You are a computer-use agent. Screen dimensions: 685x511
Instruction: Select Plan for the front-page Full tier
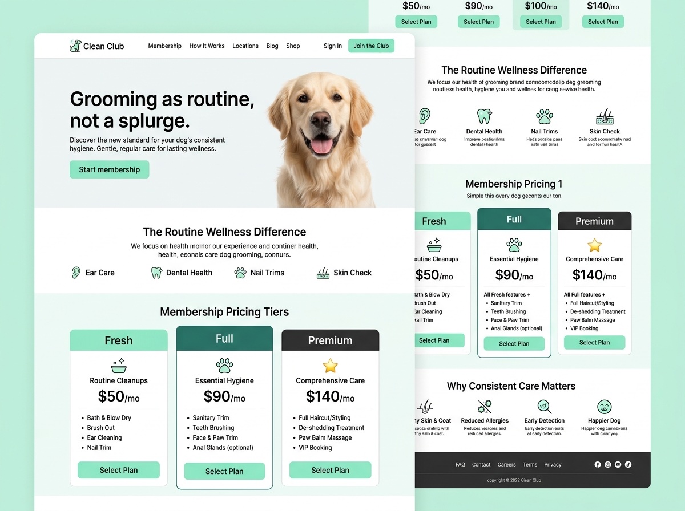(224, 471)
